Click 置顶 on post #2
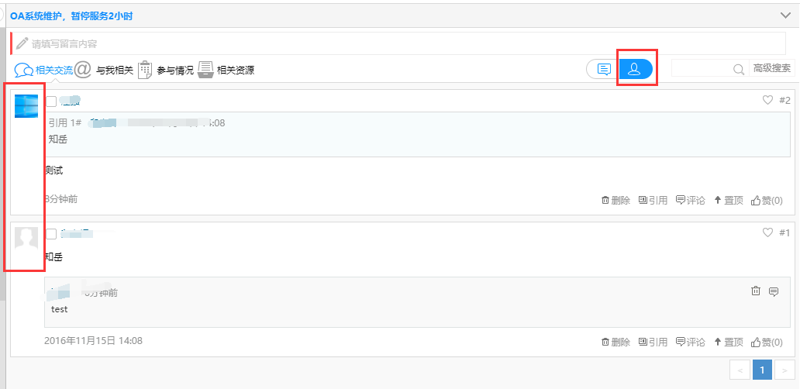This screenshot has height=389, width=800. click(x=728, y=200)
